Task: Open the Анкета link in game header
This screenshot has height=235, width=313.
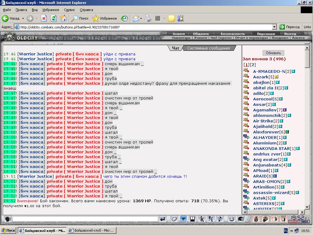Action: pos(298,38)
